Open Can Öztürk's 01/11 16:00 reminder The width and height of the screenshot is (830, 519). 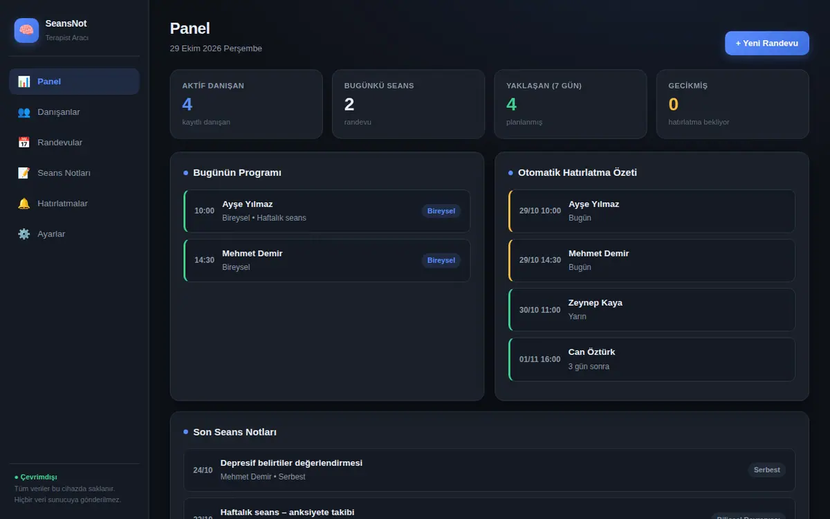(652, 359)
